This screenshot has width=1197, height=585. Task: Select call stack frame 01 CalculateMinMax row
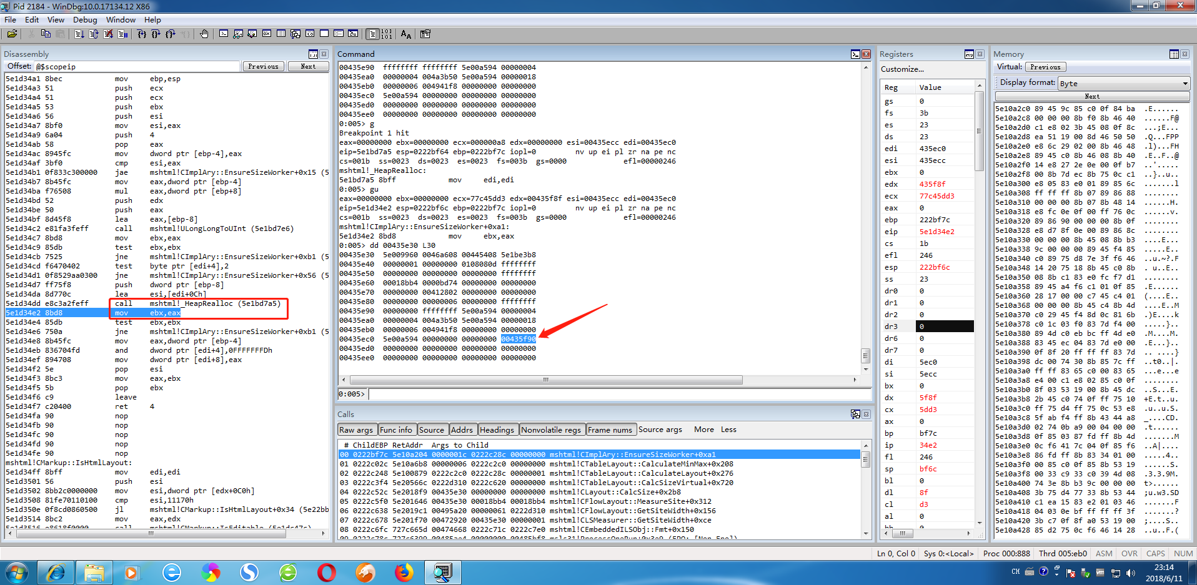pyautogui.click(x=599, y=464)
